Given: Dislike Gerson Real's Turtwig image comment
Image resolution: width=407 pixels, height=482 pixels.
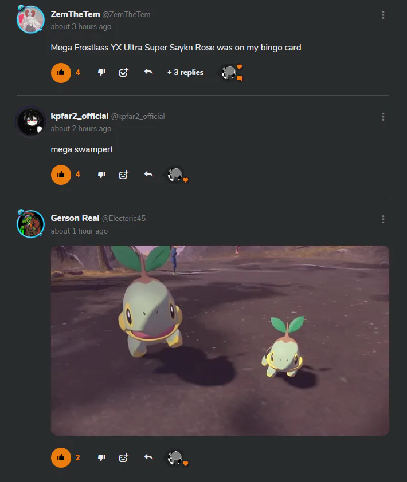Looking at the screenshot, I should [x=101, y=457].
